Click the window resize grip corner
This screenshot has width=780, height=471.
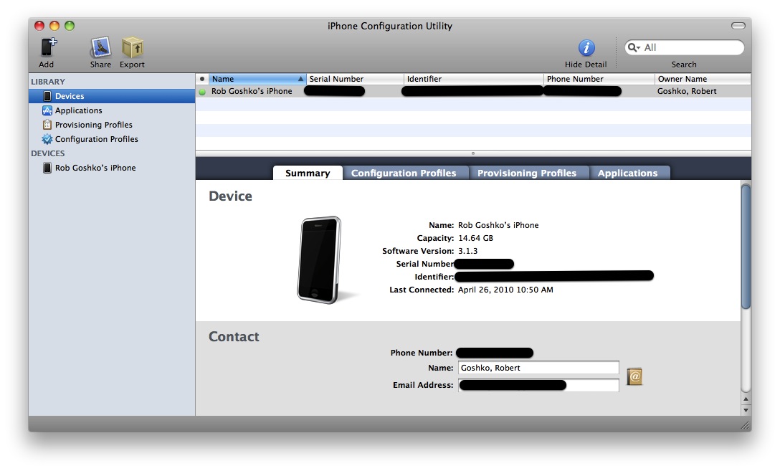[745, 424]
